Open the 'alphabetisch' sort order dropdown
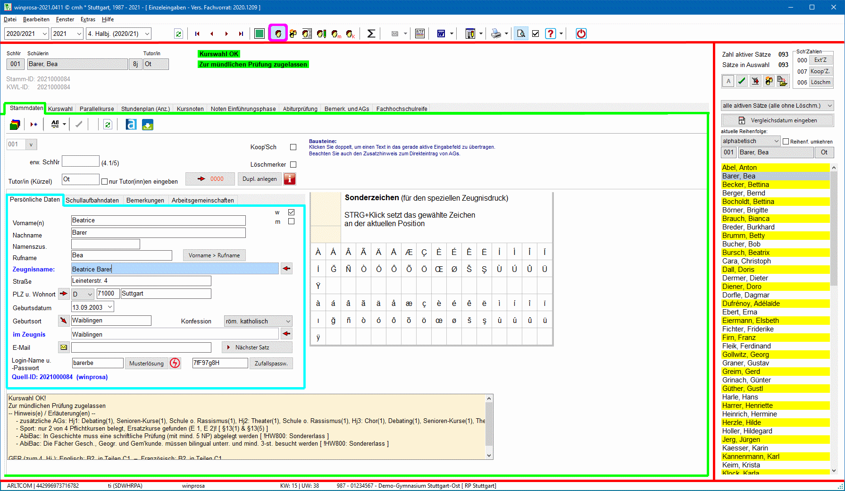This screenshot has height=491, width=845. click(x=776, y=141)
